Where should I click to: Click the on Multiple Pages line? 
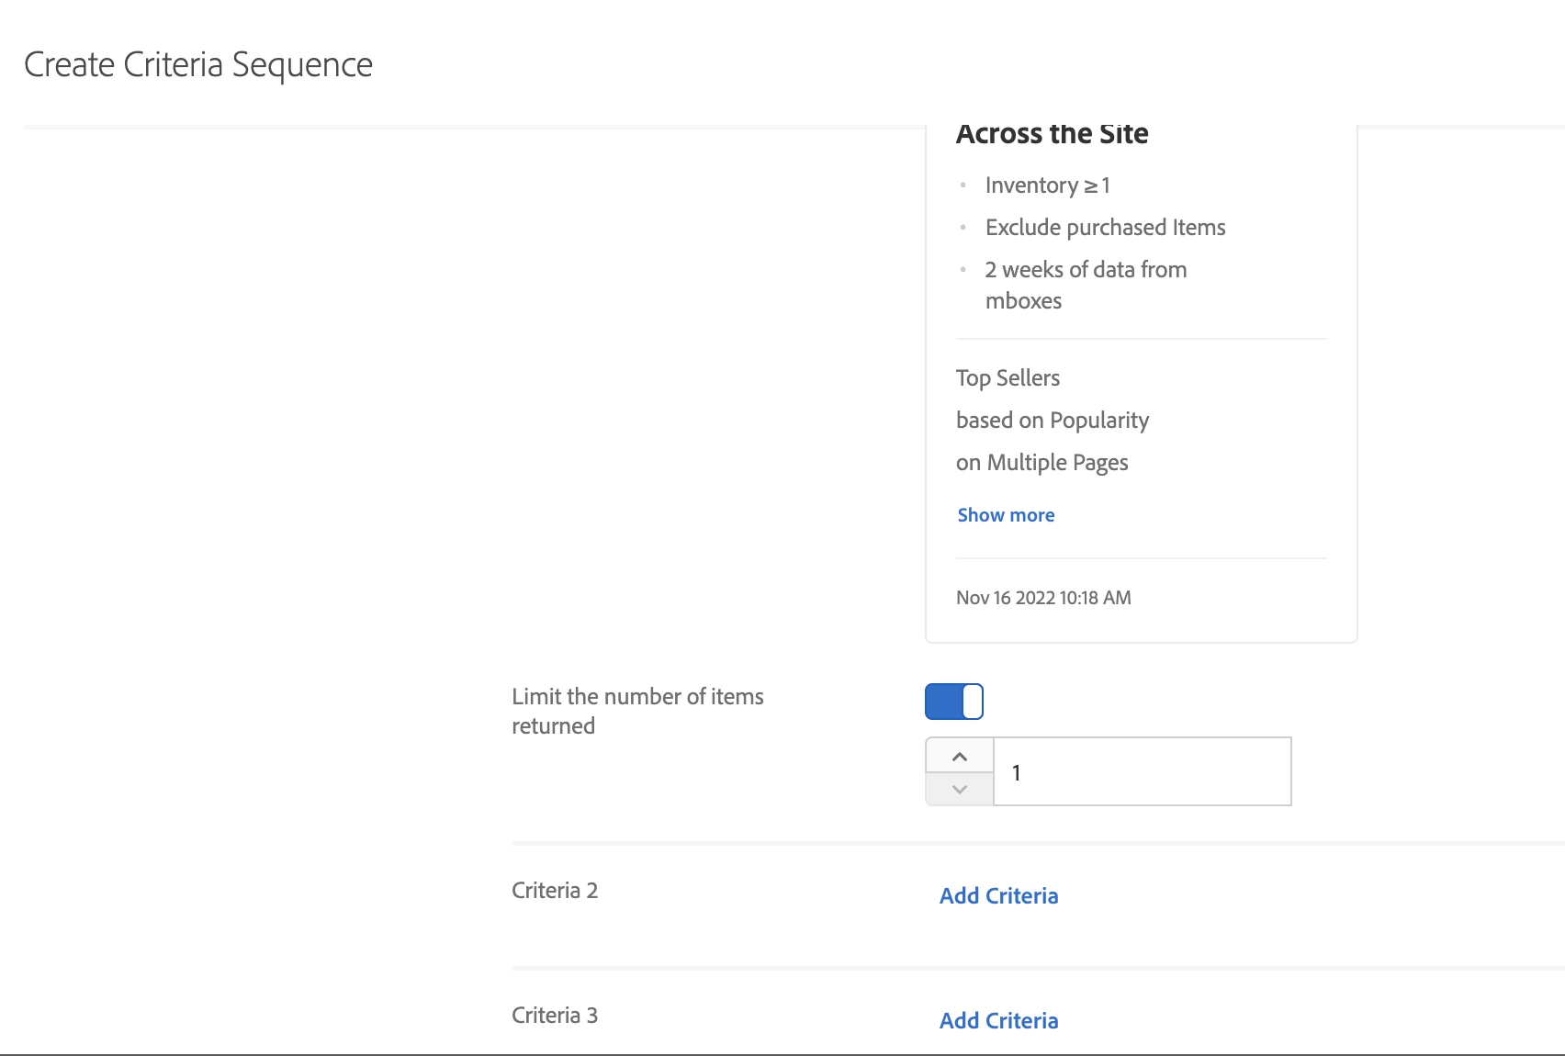[x=1041, y=463]
